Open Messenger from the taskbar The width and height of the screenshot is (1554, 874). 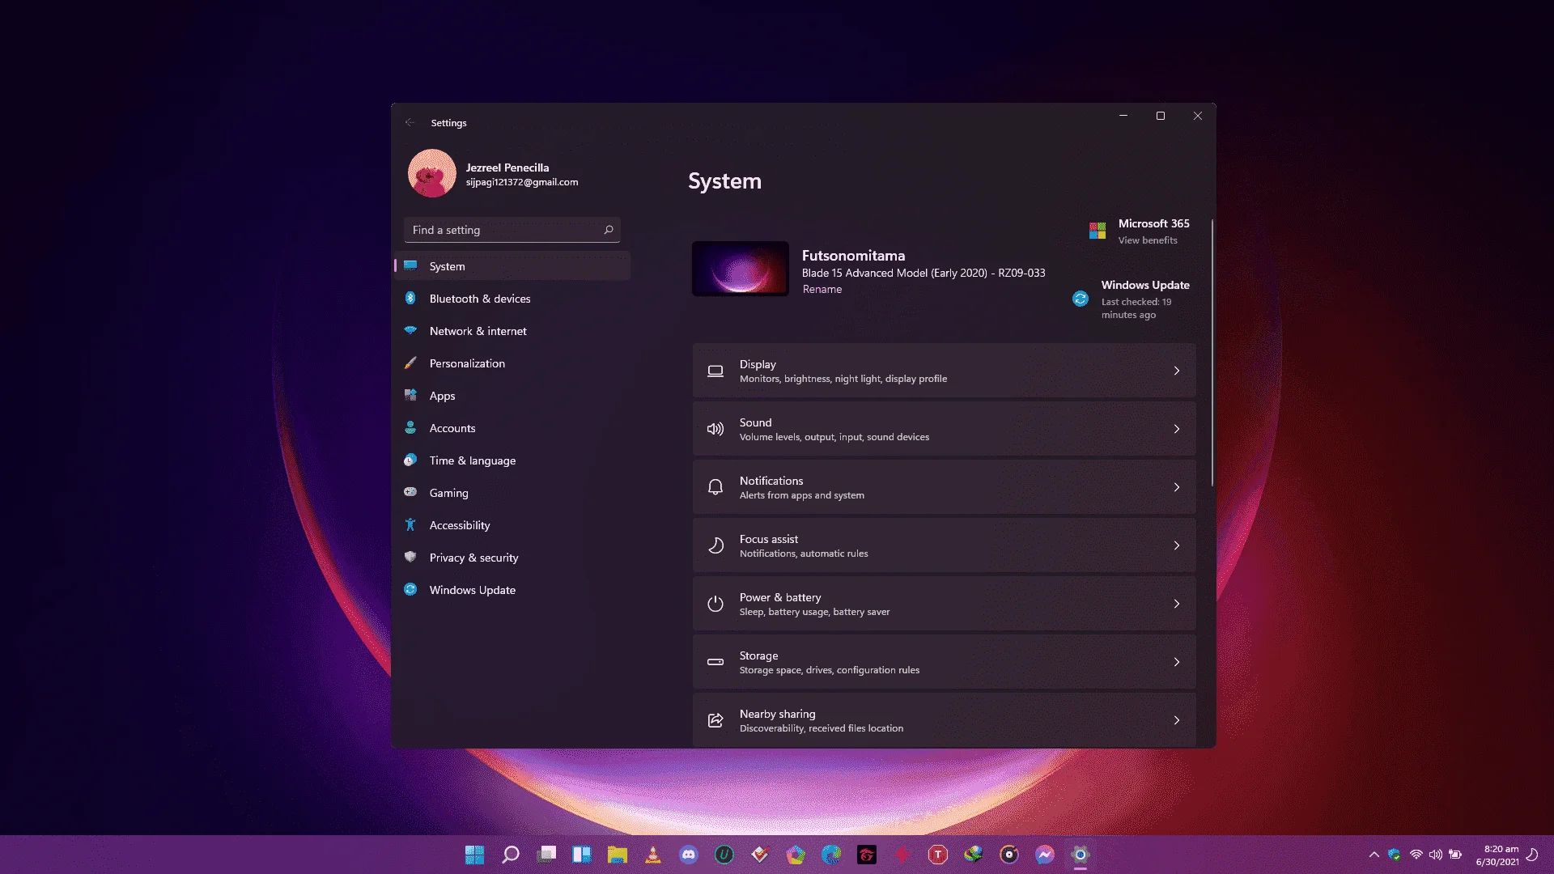point(1045,855)
